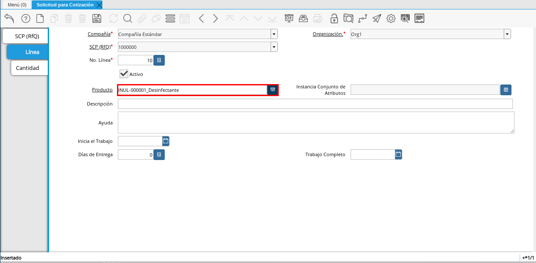Jump to last record icon

pyautogui.click(x=272, y=18)
